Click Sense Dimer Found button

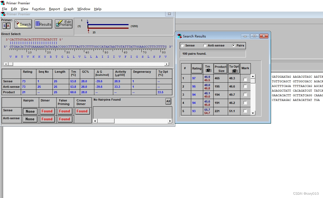click(47, 111)
